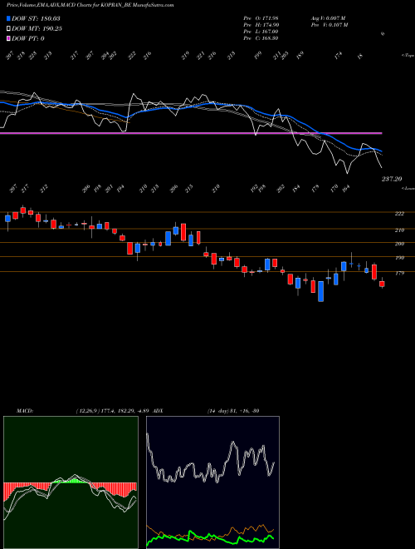The width and height of the screenshot is (415, 549).
Task: Click the 222 price level label
Action: [399, 214]
